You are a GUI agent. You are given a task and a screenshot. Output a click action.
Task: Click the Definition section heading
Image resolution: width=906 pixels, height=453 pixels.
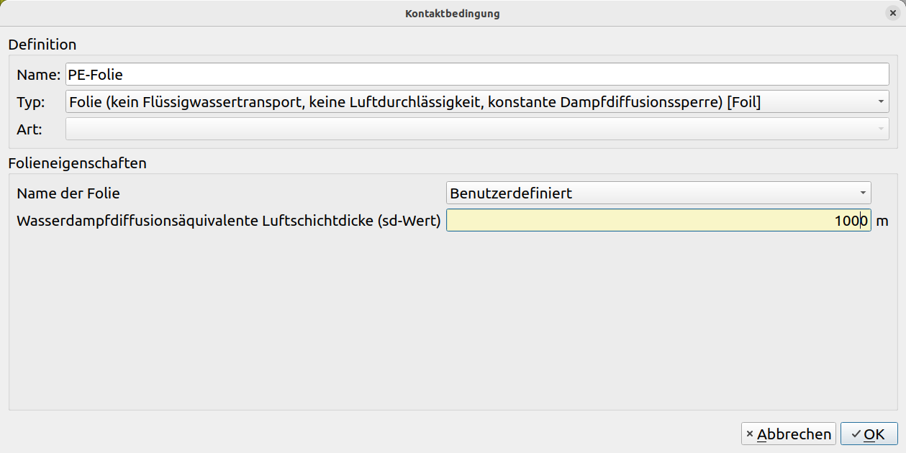pyautogui.click(x=42, y=45)
